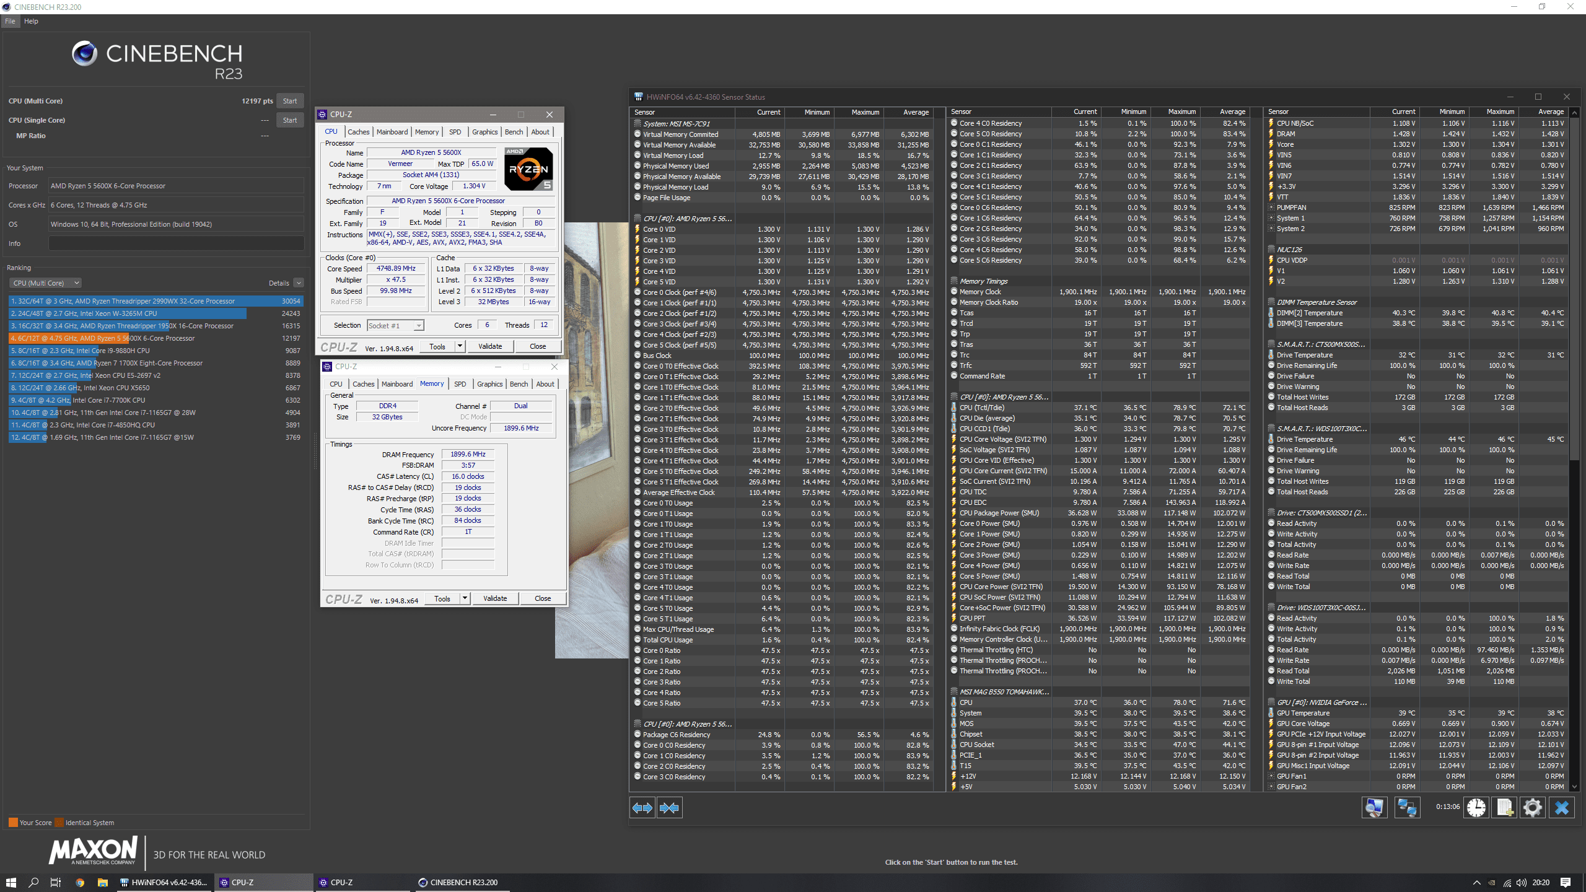Launch Chrome from the taskbar
This screenshot has width=1586, height=892.
click(x=80, y=883)
